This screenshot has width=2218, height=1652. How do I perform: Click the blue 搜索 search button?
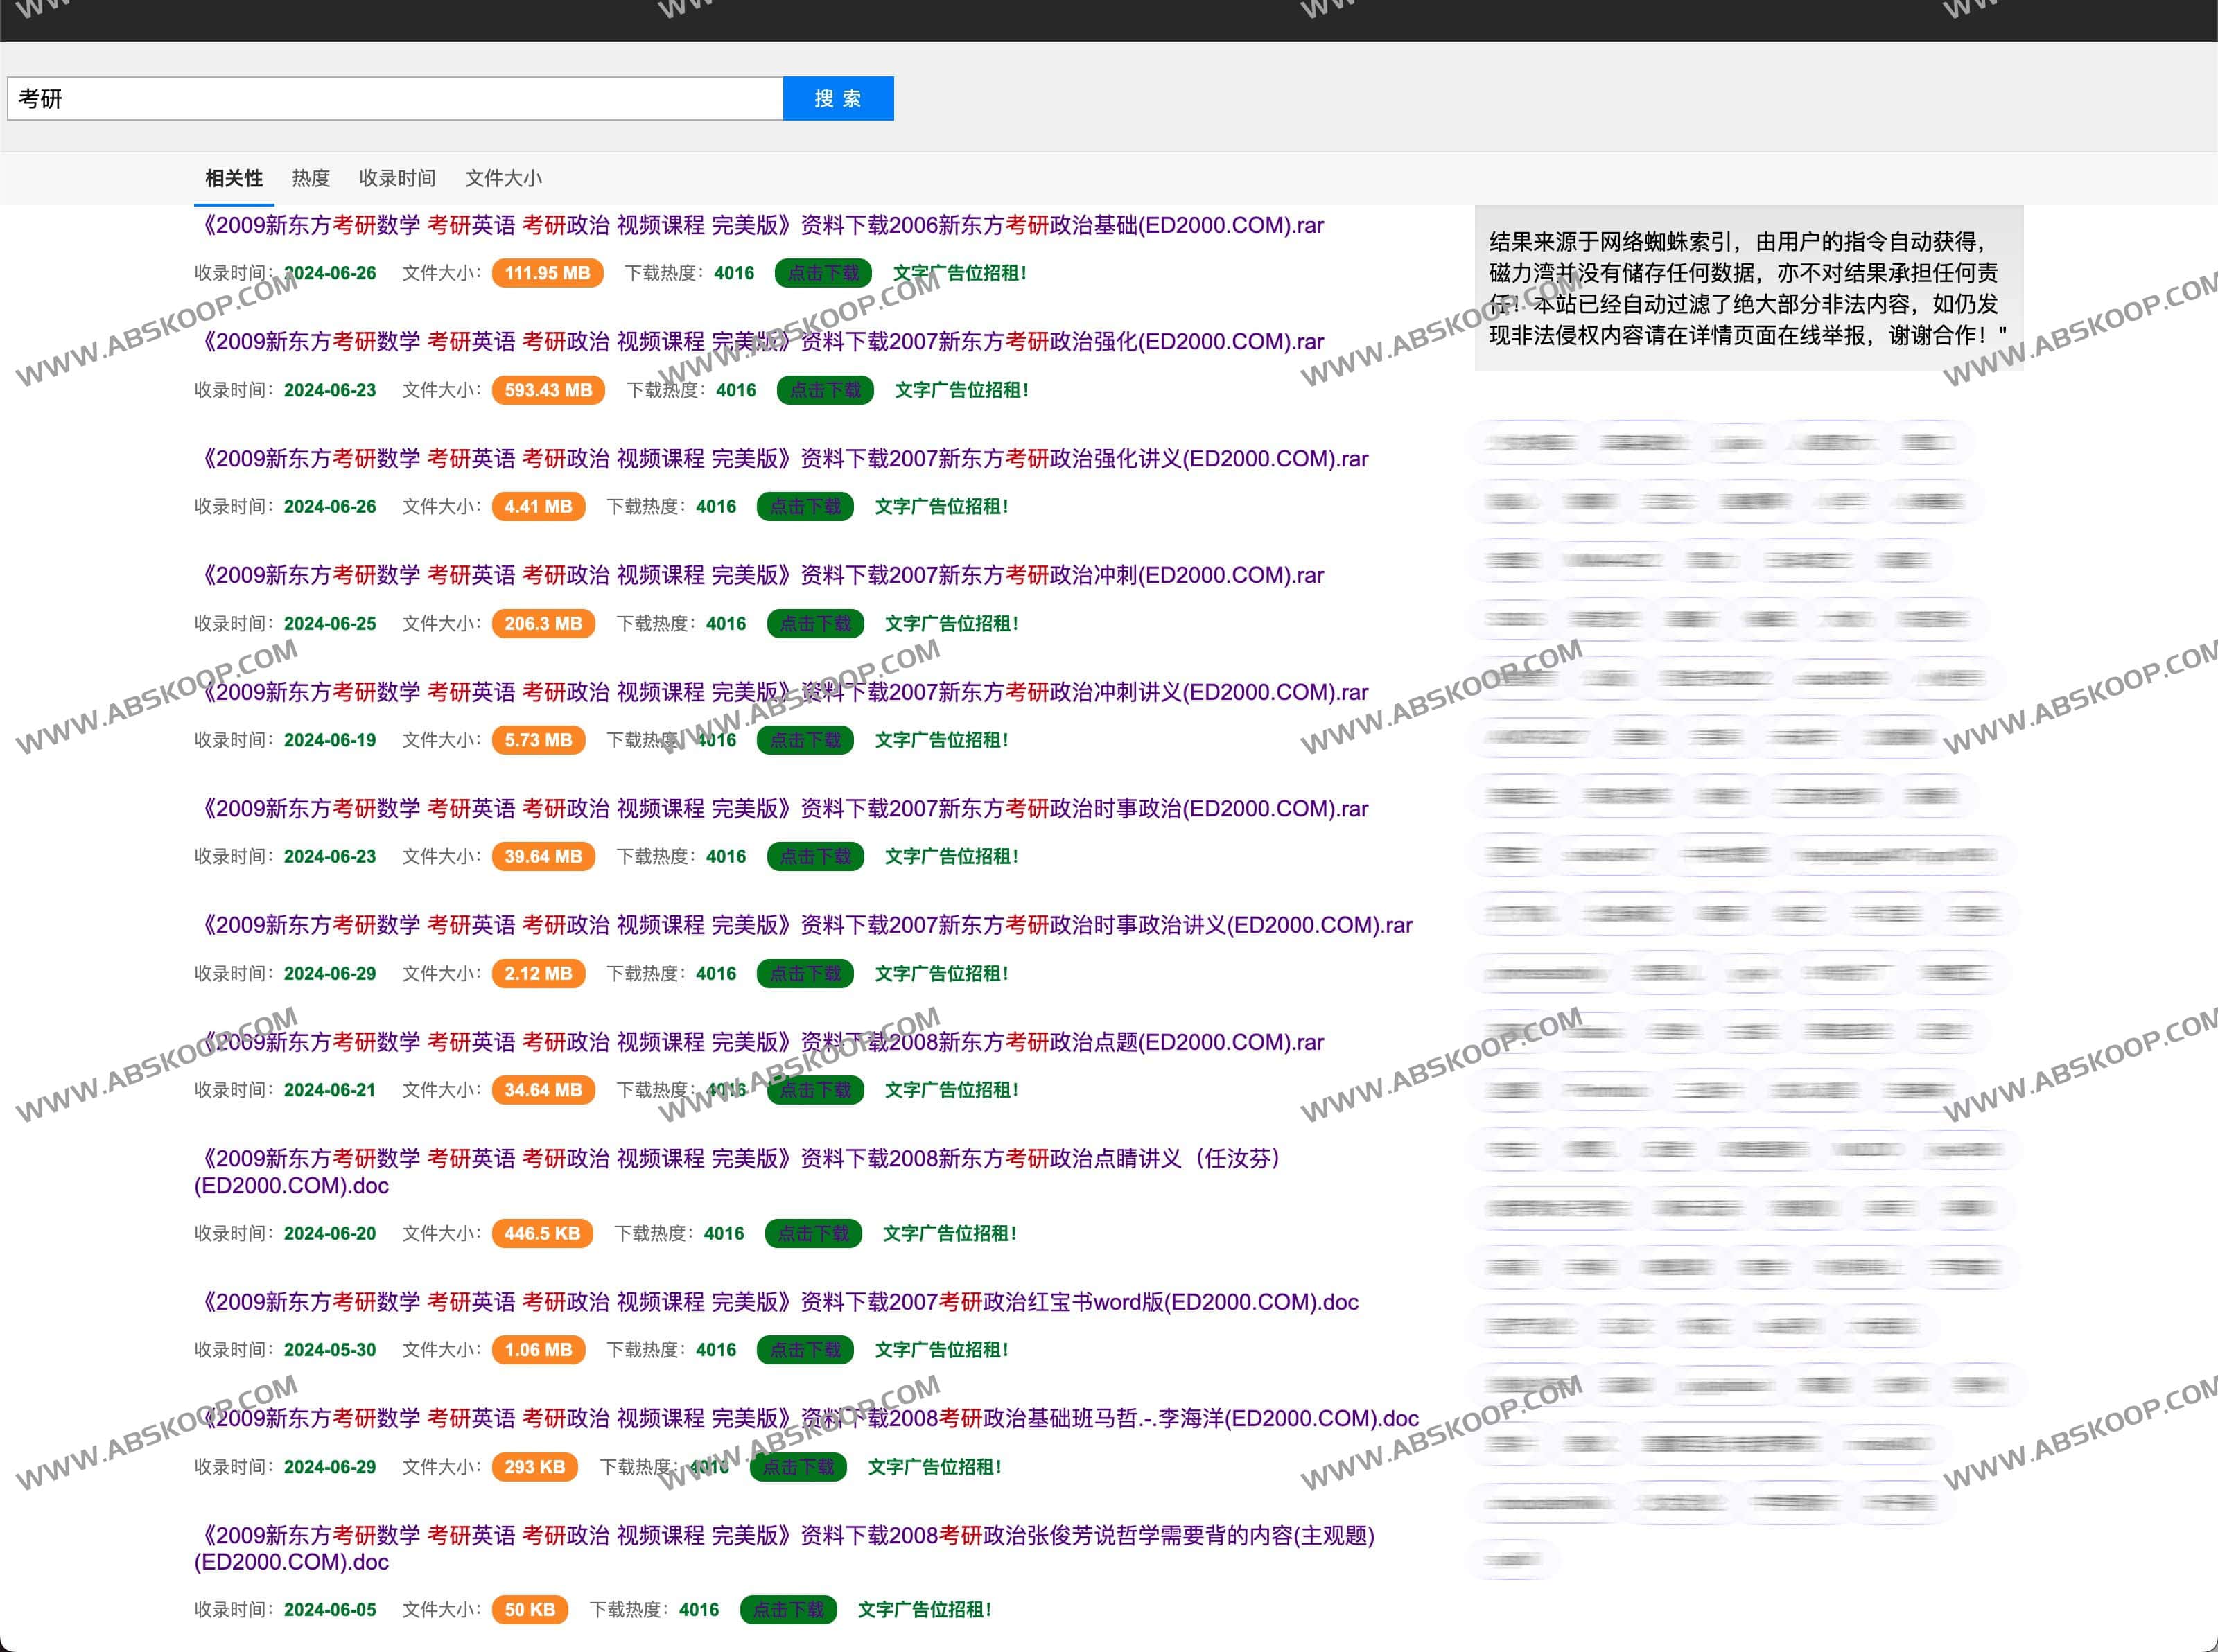(x=837, y=98)
